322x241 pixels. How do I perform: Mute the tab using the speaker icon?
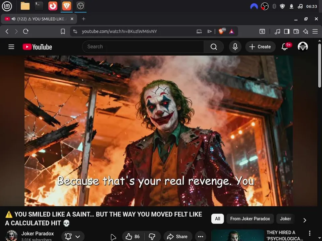coord(13,19)
